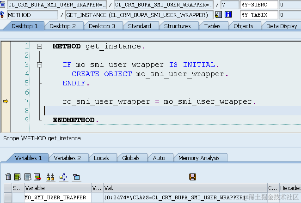Viewport: 301px width, 203px height.
Task: Open the Standard tab
Action: [140, 26]
